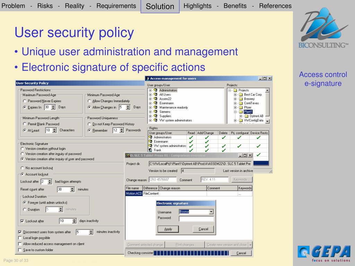The width and height of the screenshot is (355, 266).
Task: Click the GEPA logo
Action: tap(324, 254)
